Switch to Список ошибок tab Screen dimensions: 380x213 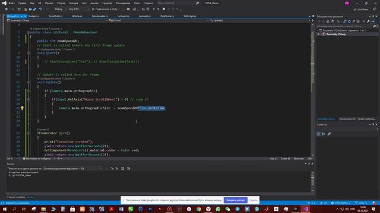[x=16, y=197]
